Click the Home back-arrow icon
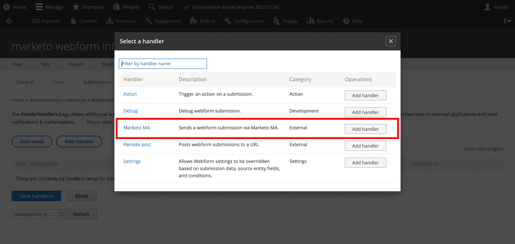The width and height of the screenshot is (515, 244). tap(6, 7)
